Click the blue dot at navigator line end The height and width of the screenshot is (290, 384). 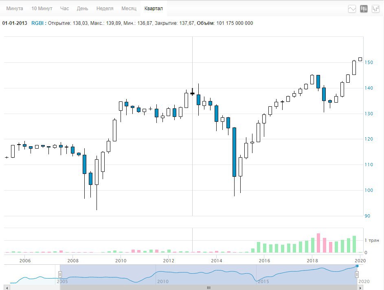pyautogui.click(x=357, y=266)
